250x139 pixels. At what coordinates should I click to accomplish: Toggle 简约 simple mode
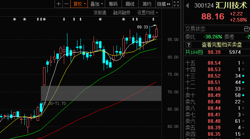point(147,4)
